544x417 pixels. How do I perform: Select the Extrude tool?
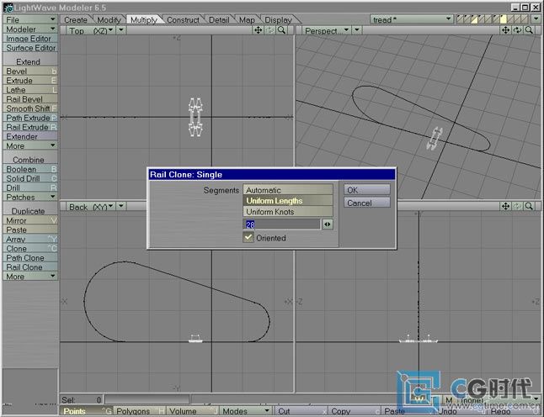pyautogui.click(x=30, y=81)
